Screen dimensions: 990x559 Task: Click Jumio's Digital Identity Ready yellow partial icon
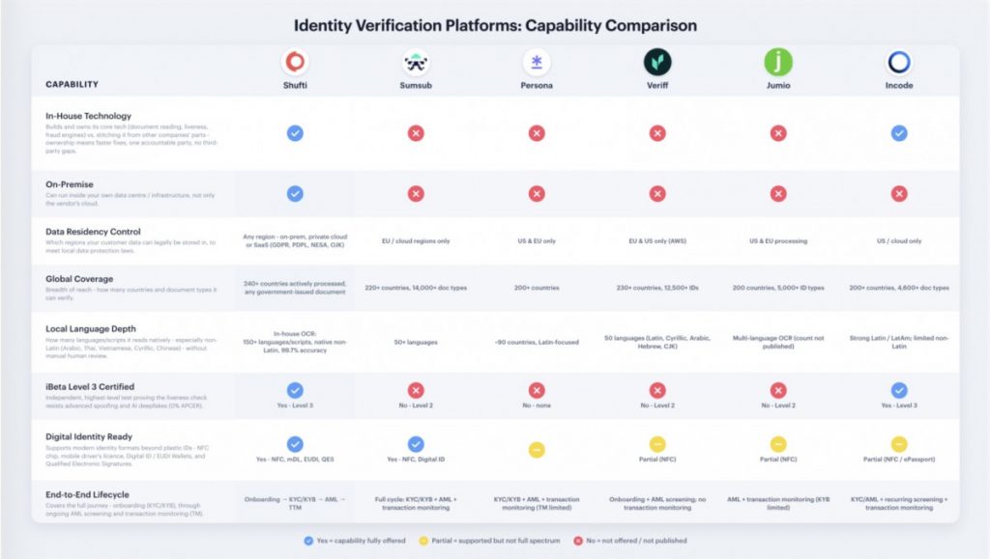(x=778, y=444)
